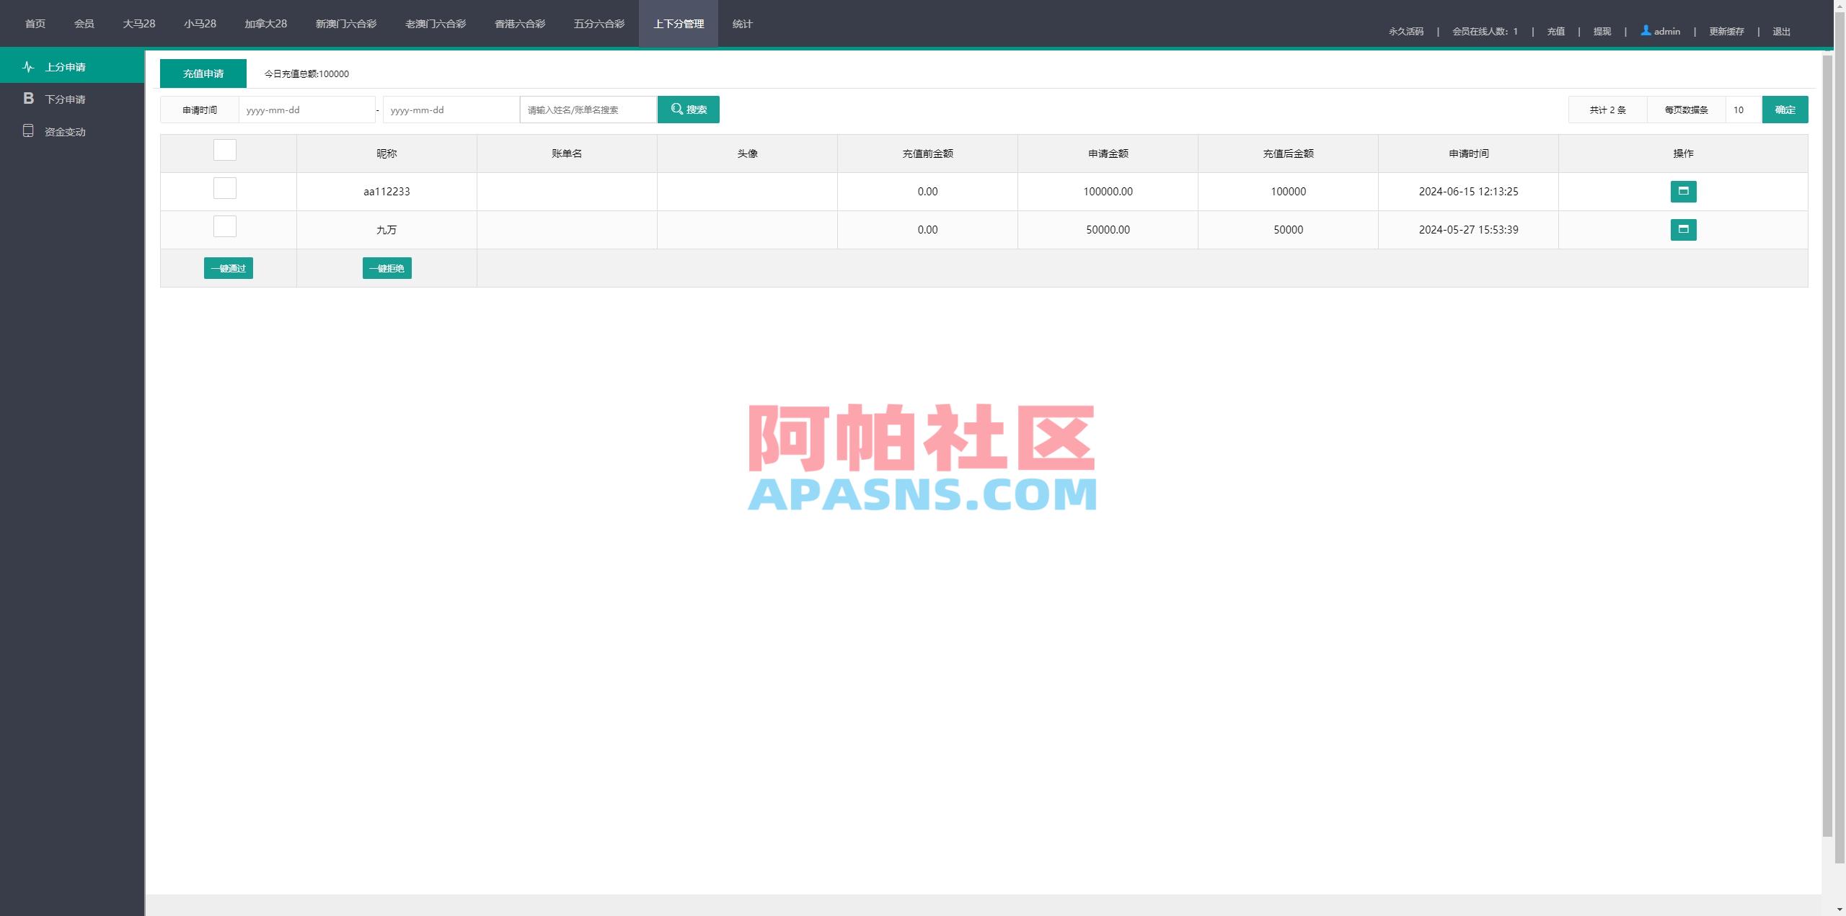Open the operation icon on aa112233 row
This screenshot has height=916, width=1846.
pos(1684,192)
